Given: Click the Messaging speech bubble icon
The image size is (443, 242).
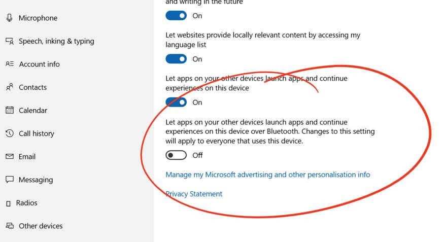Looking at the screenshot, I should [9, 180].
